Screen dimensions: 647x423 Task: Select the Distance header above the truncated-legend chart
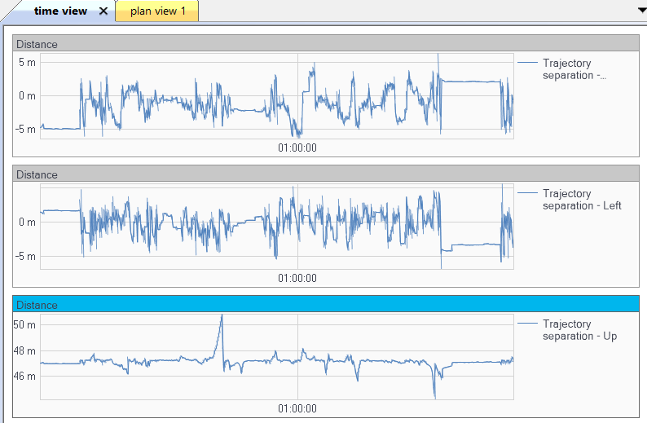pos(37,44)
